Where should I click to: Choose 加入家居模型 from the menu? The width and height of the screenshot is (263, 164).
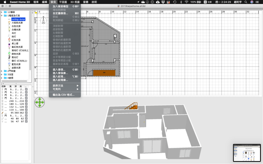click(60, 7)
